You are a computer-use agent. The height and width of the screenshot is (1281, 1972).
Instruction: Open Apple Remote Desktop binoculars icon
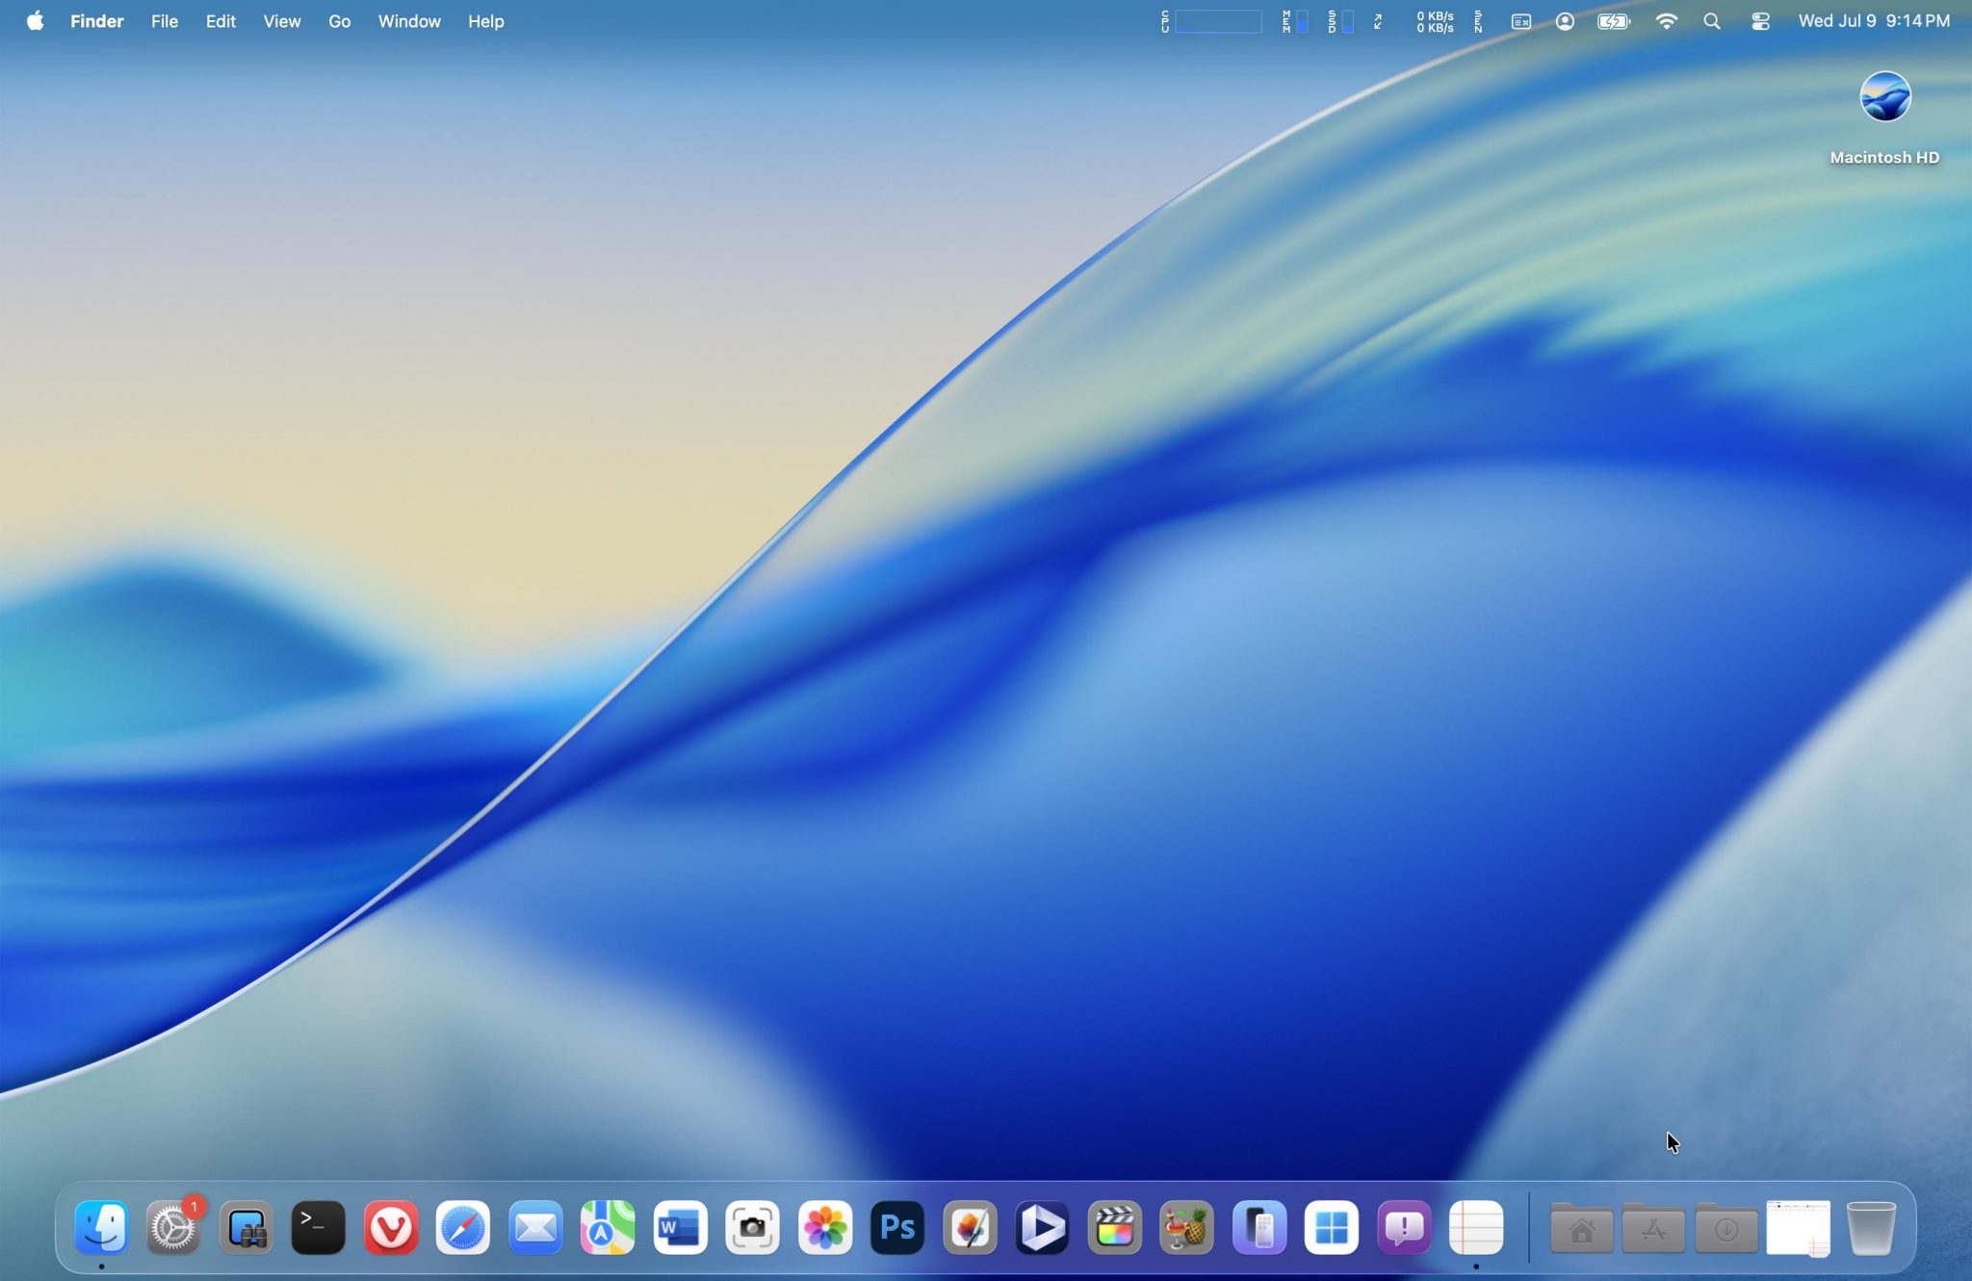pyautogui.click(x=246, y=1228)
